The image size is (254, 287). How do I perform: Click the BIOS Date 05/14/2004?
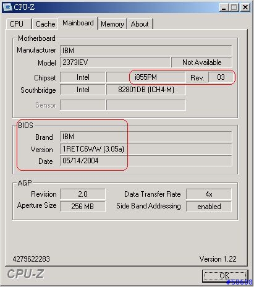tap(146, 161)
